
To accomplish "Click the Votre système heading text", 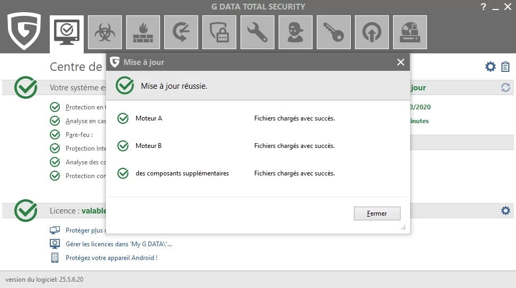I will click(78, 88).
